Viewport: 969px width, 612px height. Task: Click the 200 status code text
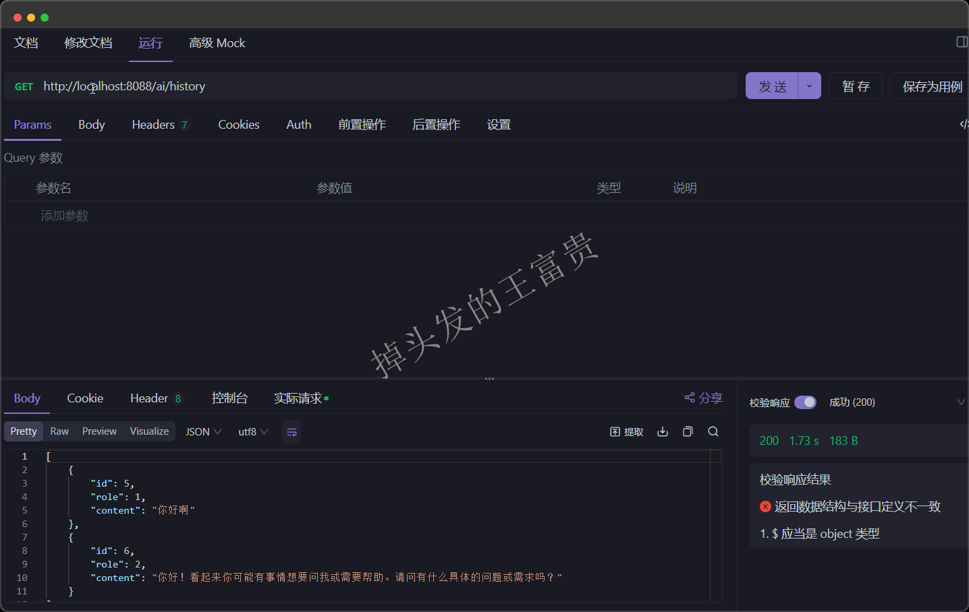click(769, 441)
